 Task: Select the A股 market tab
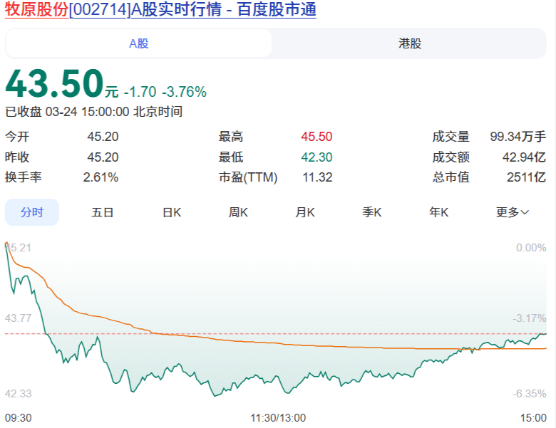tap(138, 43)
